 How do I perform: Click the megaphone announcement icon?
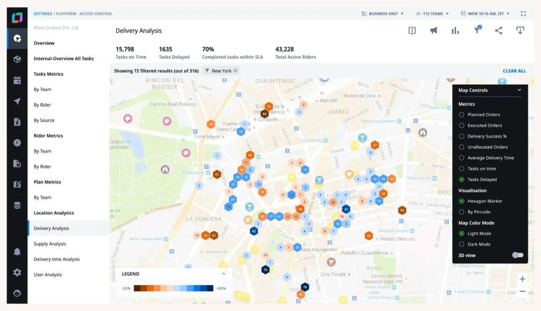pyautogui.click(x=434, y=31)
